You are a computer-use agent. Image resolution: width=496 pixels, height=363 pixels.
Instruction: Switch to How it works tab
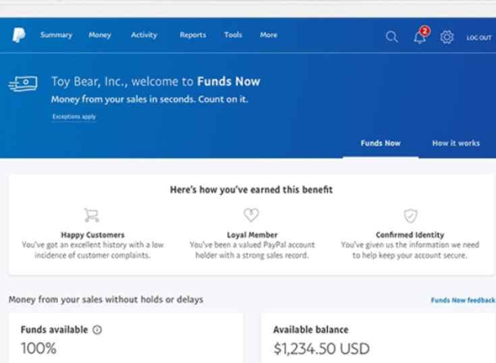coord(456,143)
